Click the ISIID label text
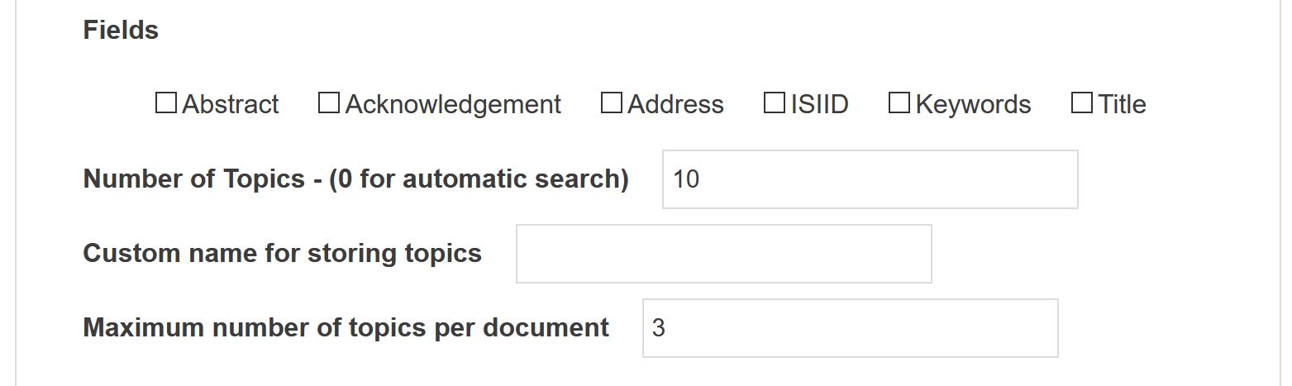This screenshot has height=386, width=1292. (819, 105)
